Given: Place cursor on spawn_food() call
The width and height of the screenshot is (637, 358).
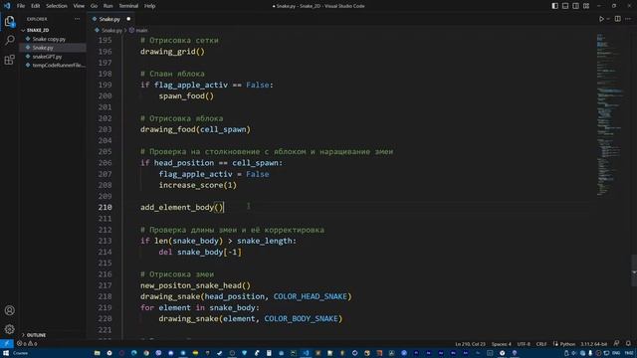Looking at the screenshot, I should tap(186, 95).
